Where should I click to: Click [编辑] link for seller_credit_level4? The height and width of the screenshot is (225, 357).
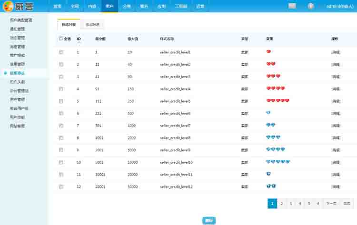[x=336, y=89]
